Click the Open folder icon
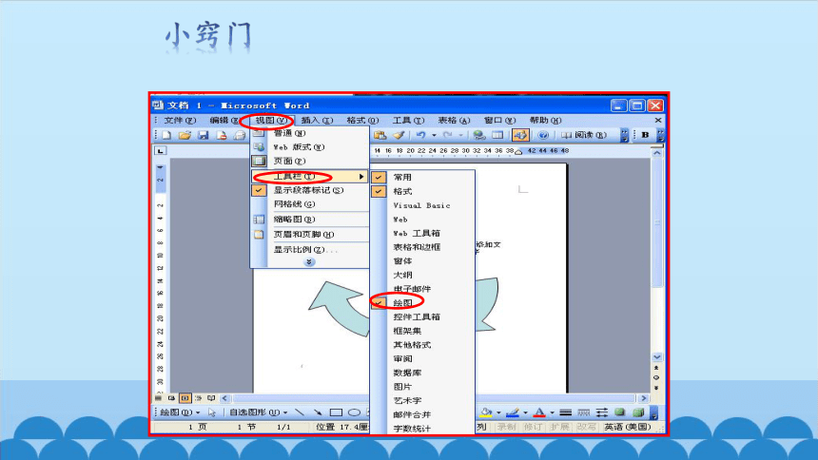Image resolution: width=818 pixels, height=460 pixels. coord(185,135)
